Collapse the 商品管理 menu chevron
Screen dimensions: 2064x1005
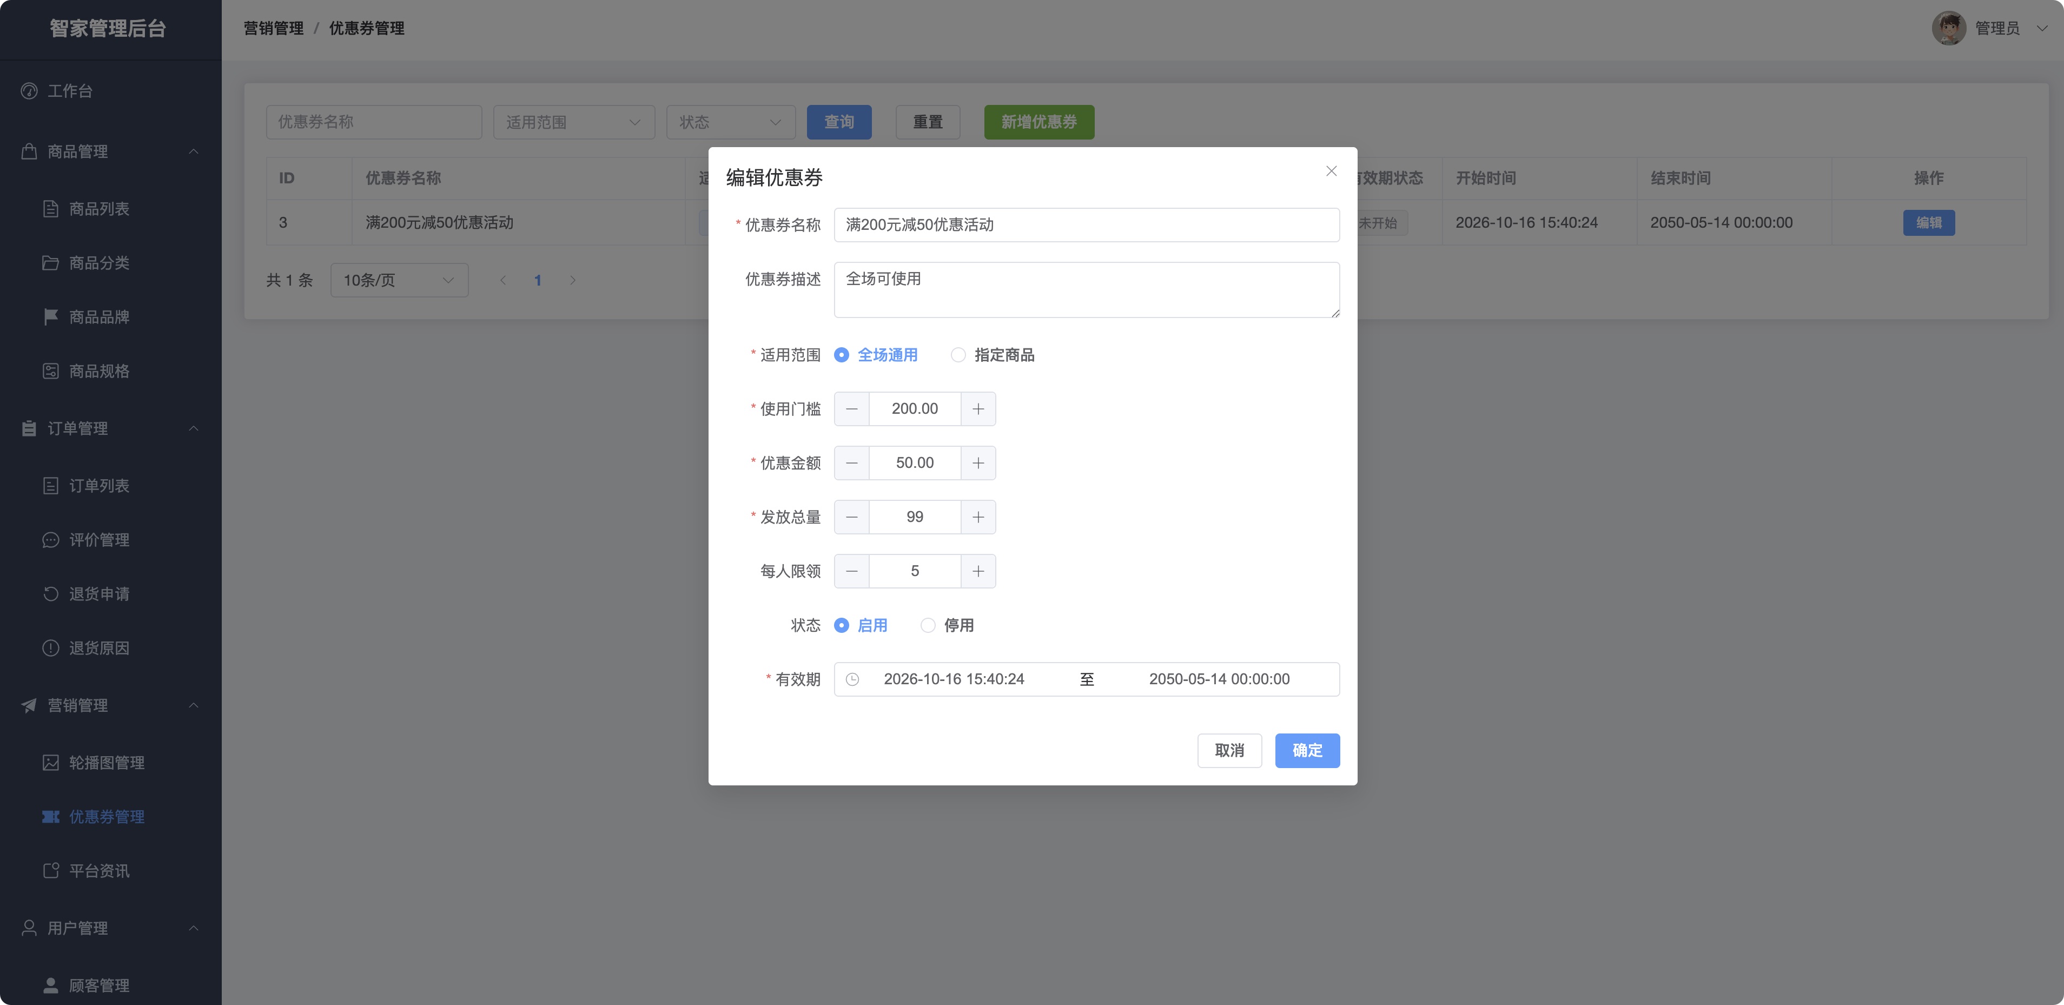[193, 151]
